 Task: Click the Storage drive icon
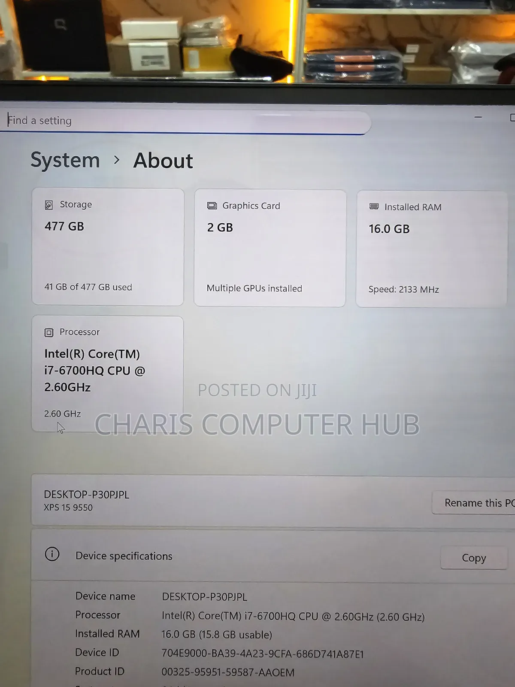point(49,205)
